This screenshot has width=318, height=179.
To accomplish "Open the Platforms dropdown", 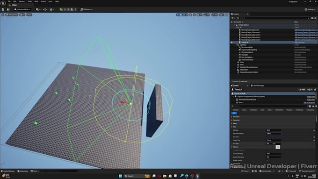I will 86,9.
